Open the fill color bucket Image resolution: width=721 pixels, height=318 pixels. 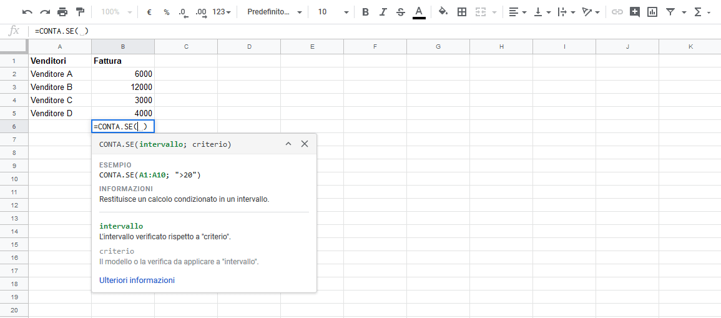(x=443, y=12)
